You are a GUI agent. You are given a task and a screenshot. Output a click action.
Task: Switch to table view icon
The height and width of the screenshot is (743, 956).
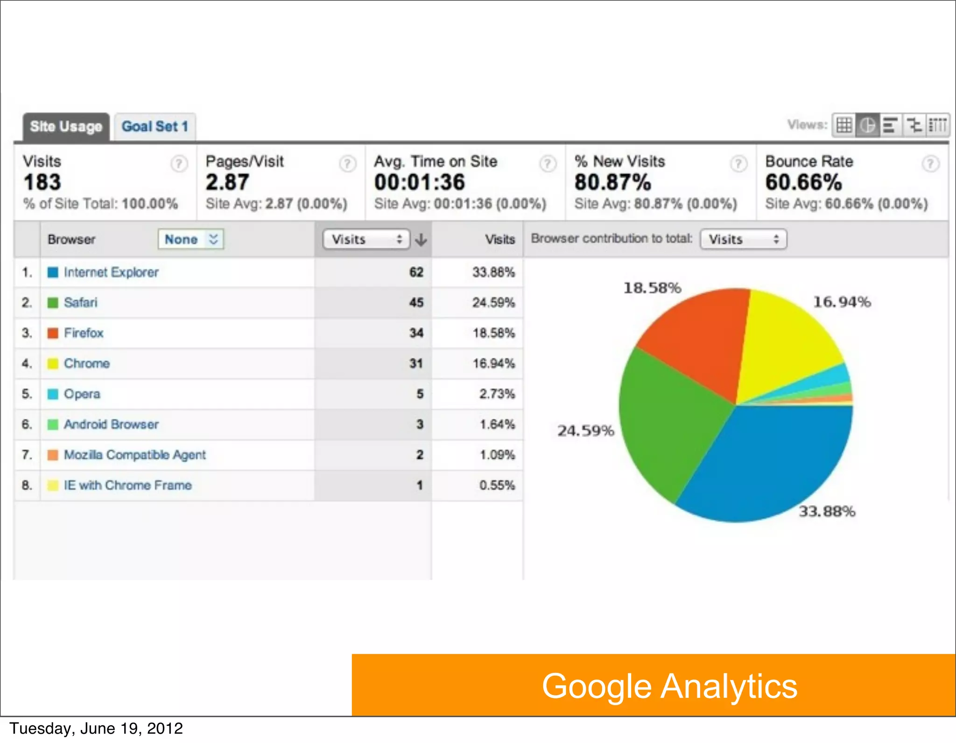pyautogui.click(x=844, y=125)
